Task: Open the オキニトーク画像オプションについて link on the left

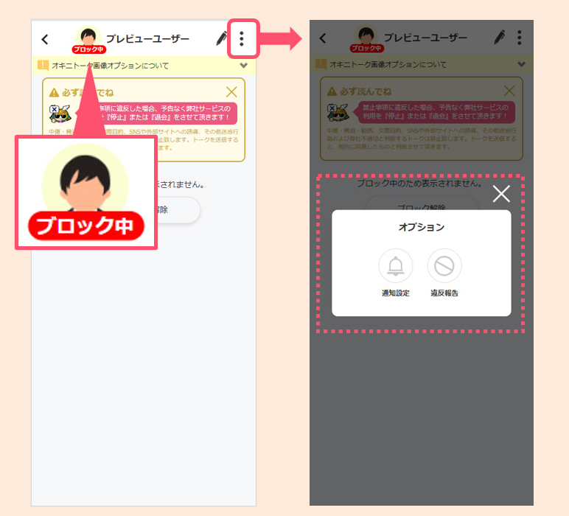Action: coord(111,66)
